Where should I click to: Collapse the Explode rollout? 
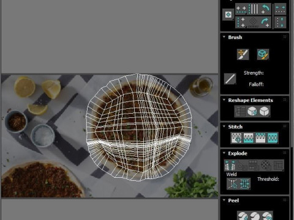pyautogui.click(x=224, y=153)
